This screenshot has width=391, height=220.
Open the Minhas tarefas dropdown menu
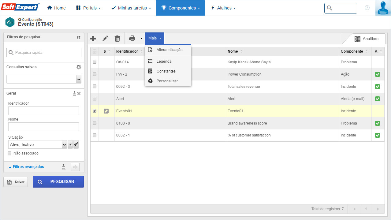pos(131,8)
